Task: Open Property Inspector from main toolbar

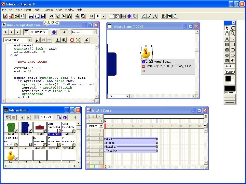Action: pyautogui.click(x=129, y=16)
